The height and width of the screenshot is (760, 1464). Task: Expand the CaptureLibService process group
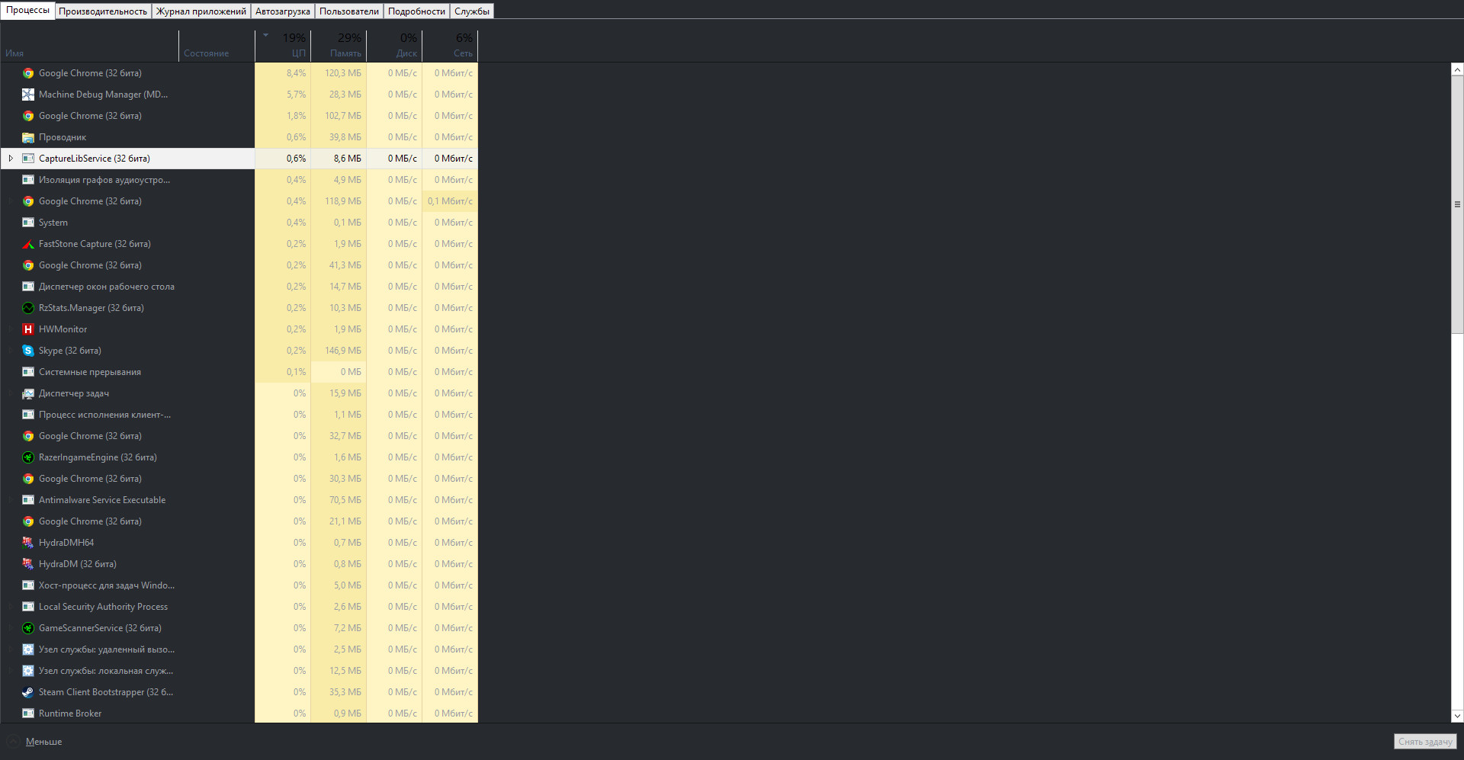point(11,159)
